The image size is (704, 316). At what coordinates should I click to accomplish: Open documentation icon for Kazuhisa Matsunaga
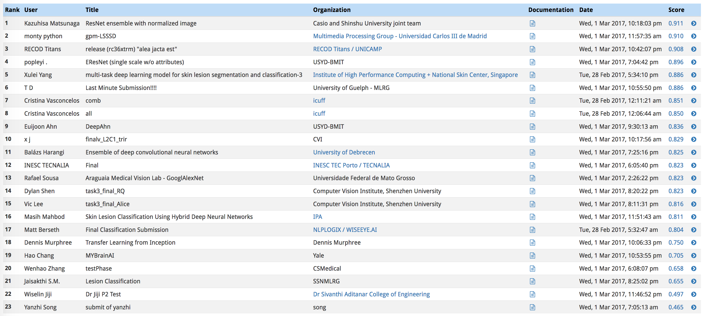point(532,23)
